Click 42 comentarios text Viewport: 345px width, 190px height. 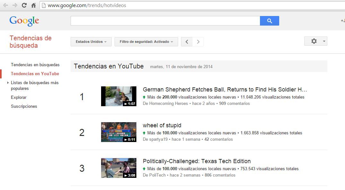pyautogui.click(x=219, y=139)
